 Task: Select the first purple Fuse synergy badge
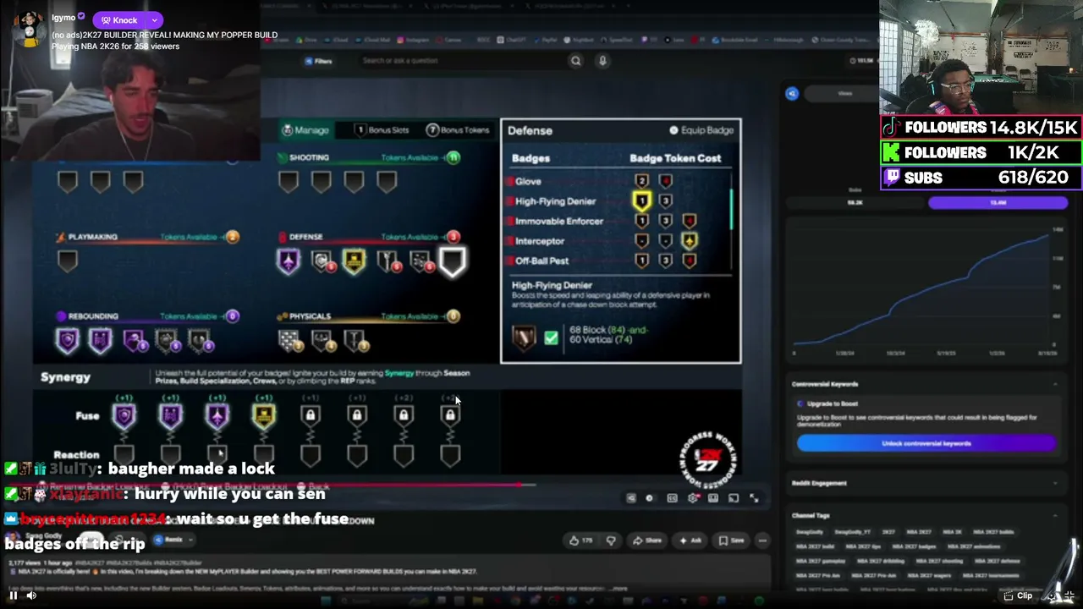(x=124, y=415)
